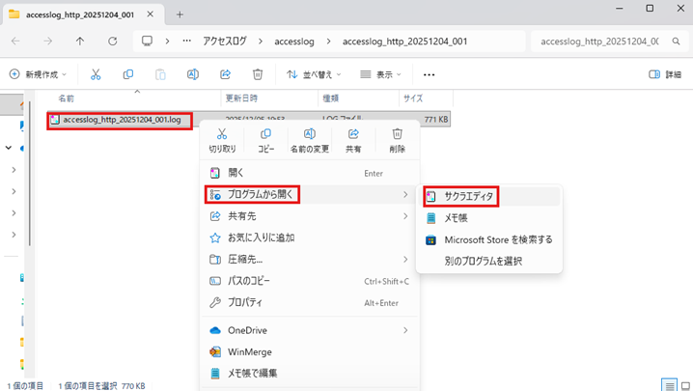Go back with the left arrow
Screen dimensions: 693x391
(x=15, y=42)
